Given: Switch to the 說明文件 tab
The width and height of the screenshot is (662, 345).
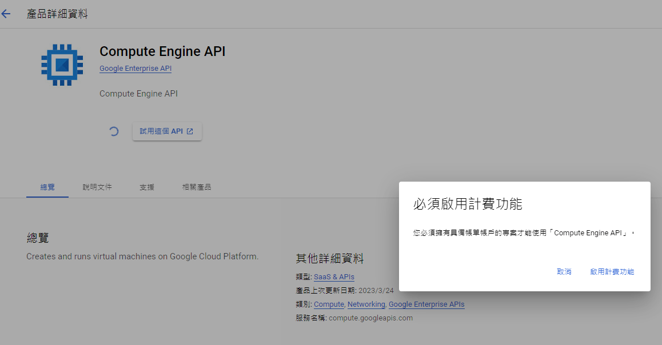Looking at the screenshot, I should pos(97,187).
